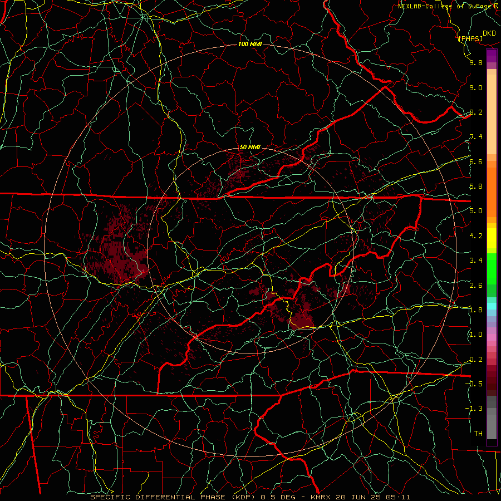Image resolution: width=501 pixels, height=501 pixels.
Task: Pick the bright yellow color bar segment
Action: tap(492, 238)
